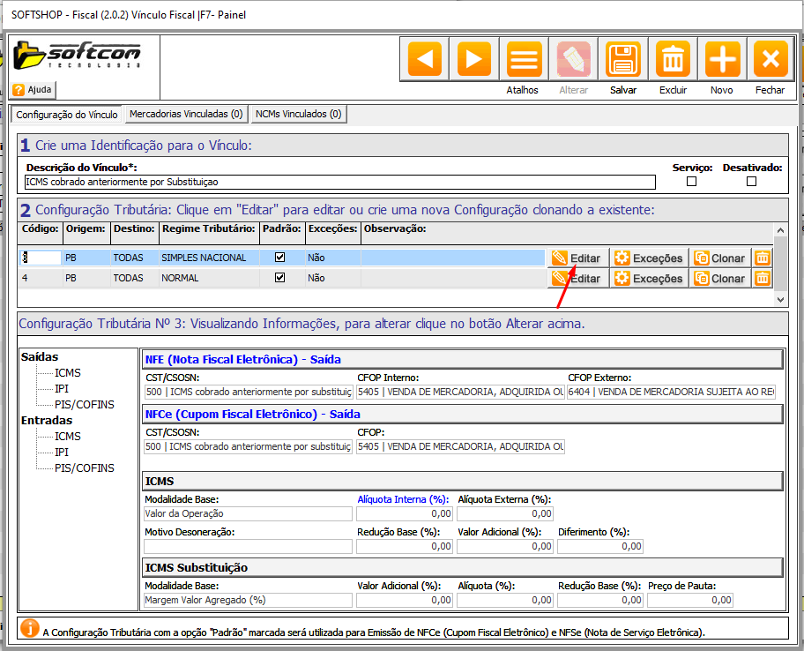
Task: Click the Novo plus icon
Action: point(721,60)
